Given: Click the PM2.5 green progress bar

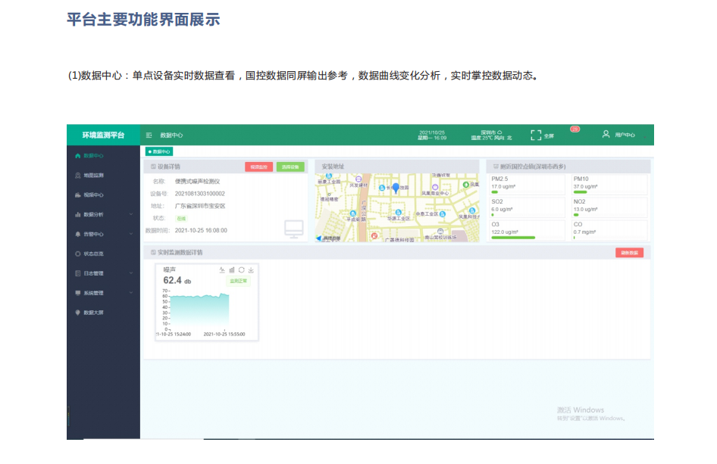Looking at the screenshot, I should 494,192.
